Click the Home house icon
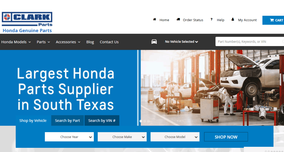284x152 pixels. [x=155, y=19]
